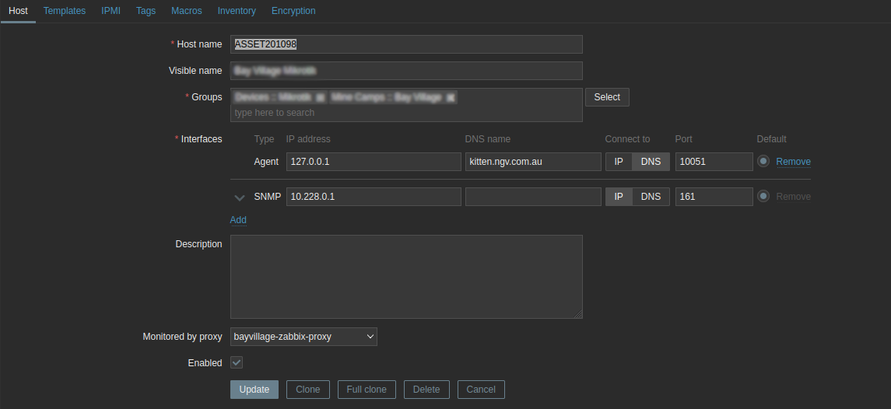Select SNMP interface default radio

click(763, 197)
